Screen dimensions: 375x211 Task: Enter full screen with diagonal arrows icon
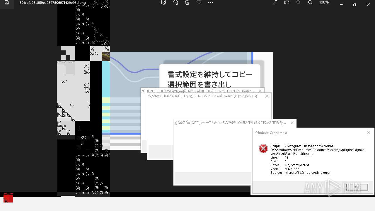pos(275,2)
